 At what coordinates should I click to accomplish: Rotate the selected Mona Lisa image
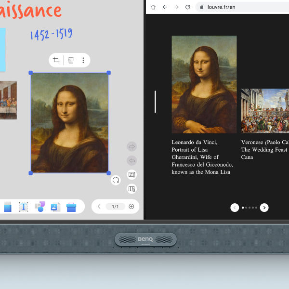coord(116,180)
